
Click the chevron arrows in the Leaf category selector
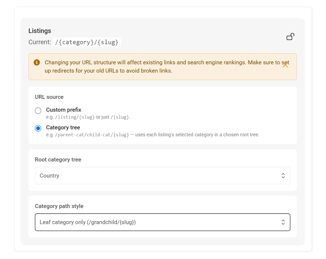[283, 222]
